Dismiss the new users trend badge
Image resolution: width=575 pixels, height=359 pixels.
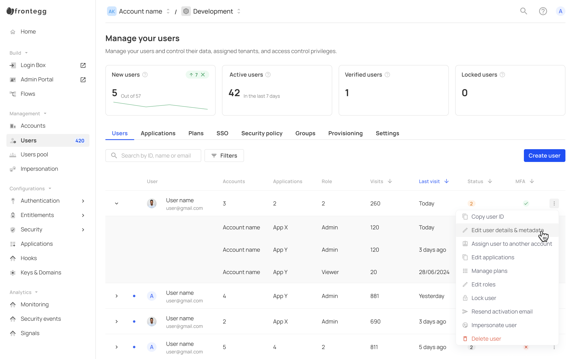pos(203,75)
